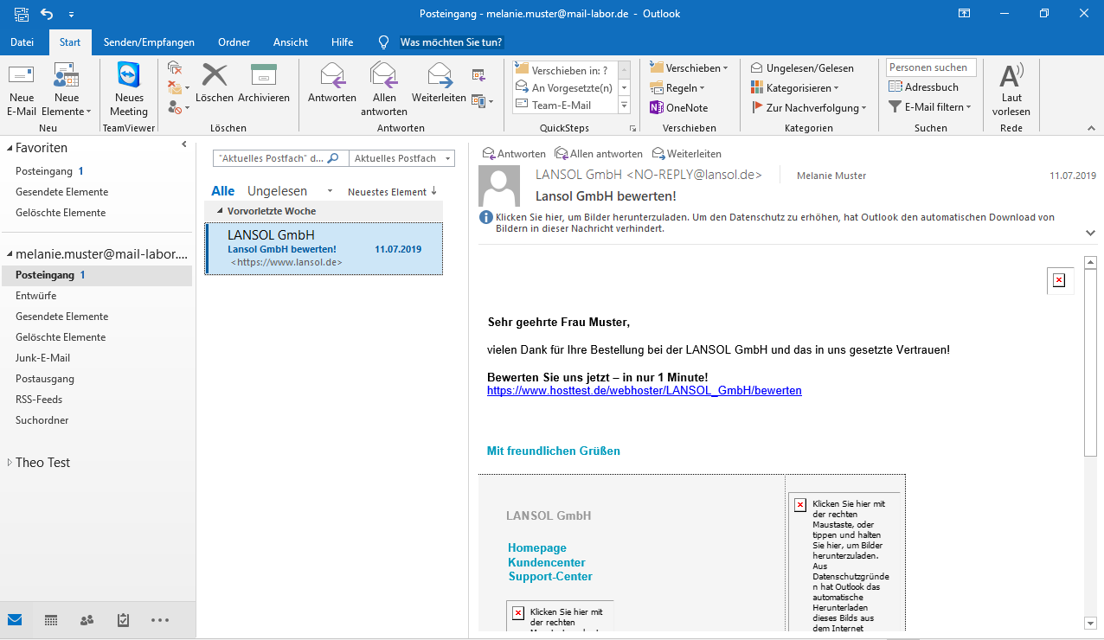Open the E-Mail filtern dropdown

coord(930,107)
